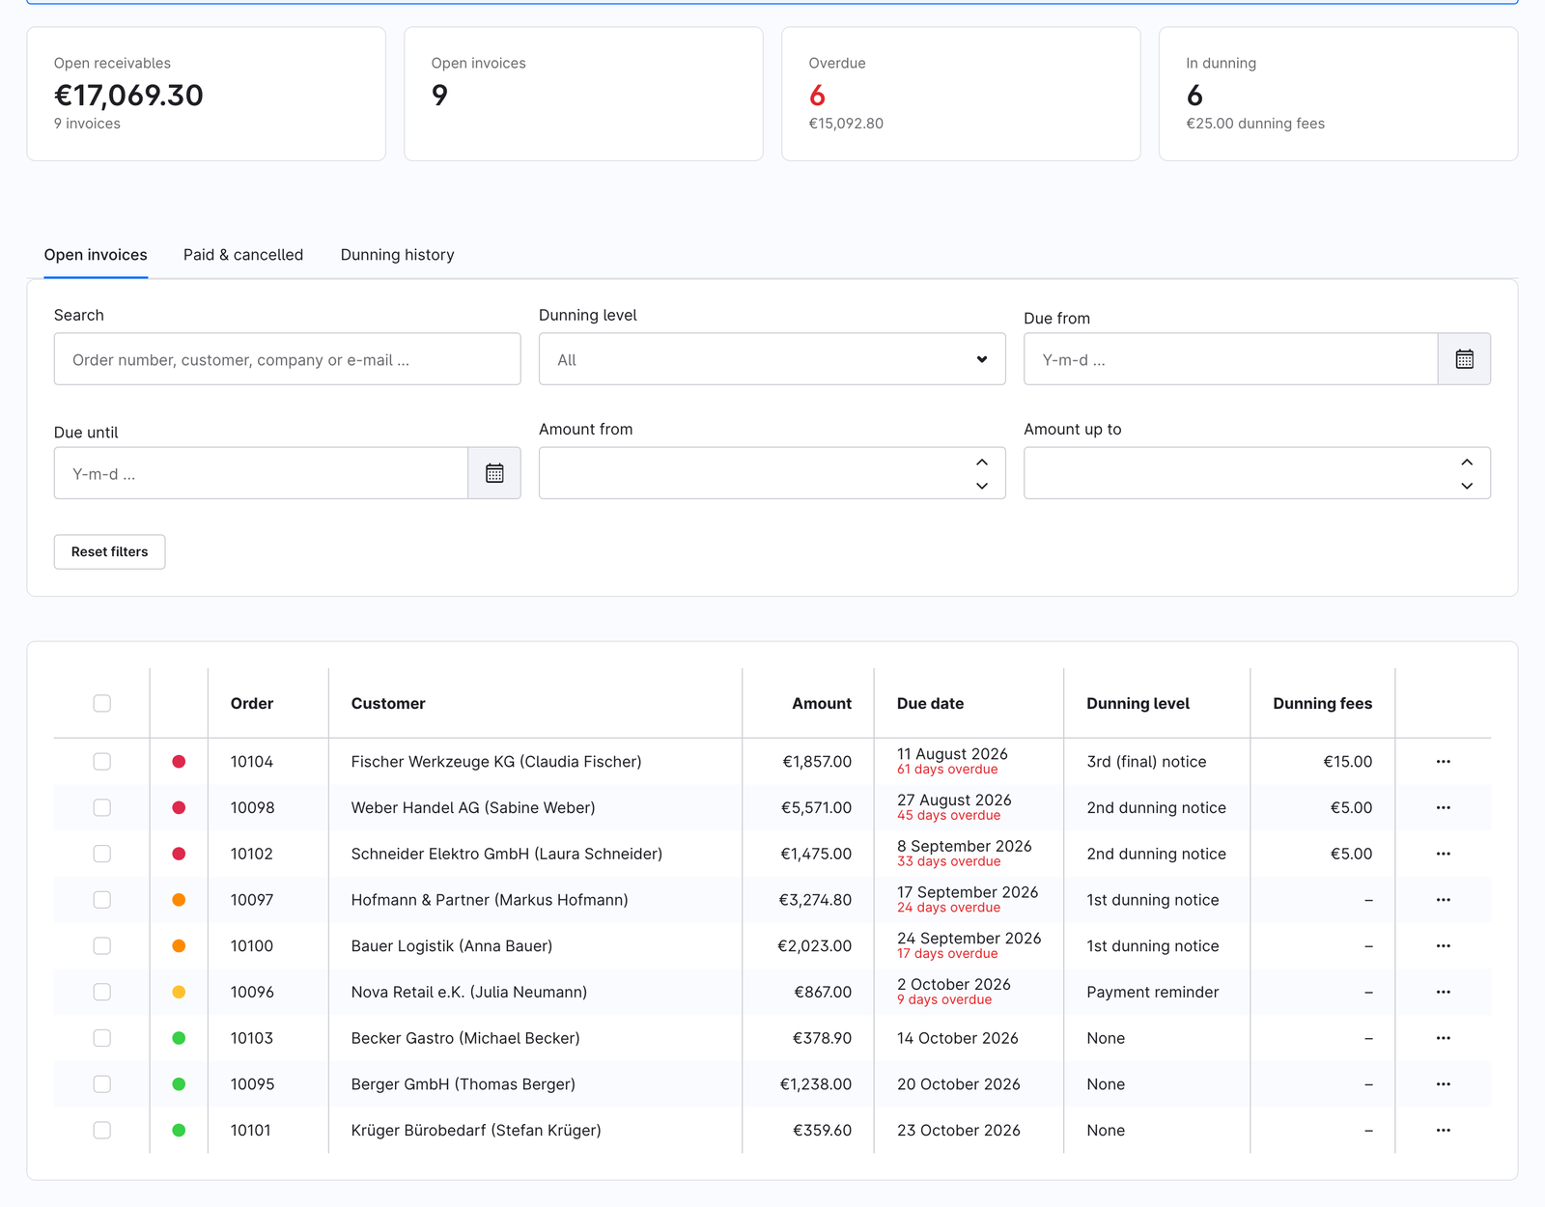
Task: Increase the Amount up to value
Action: pos(1467,463)
